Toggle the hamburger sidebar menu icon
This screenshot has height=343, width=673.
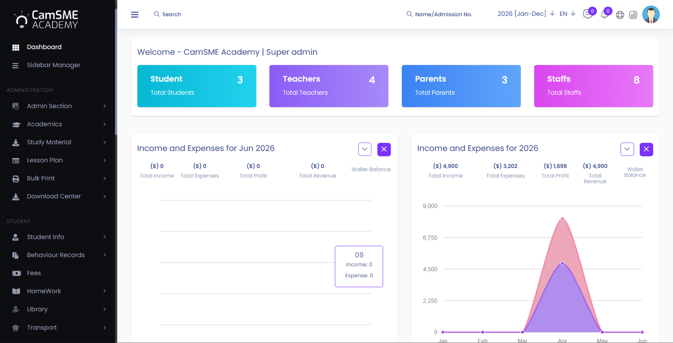point(135,15)
